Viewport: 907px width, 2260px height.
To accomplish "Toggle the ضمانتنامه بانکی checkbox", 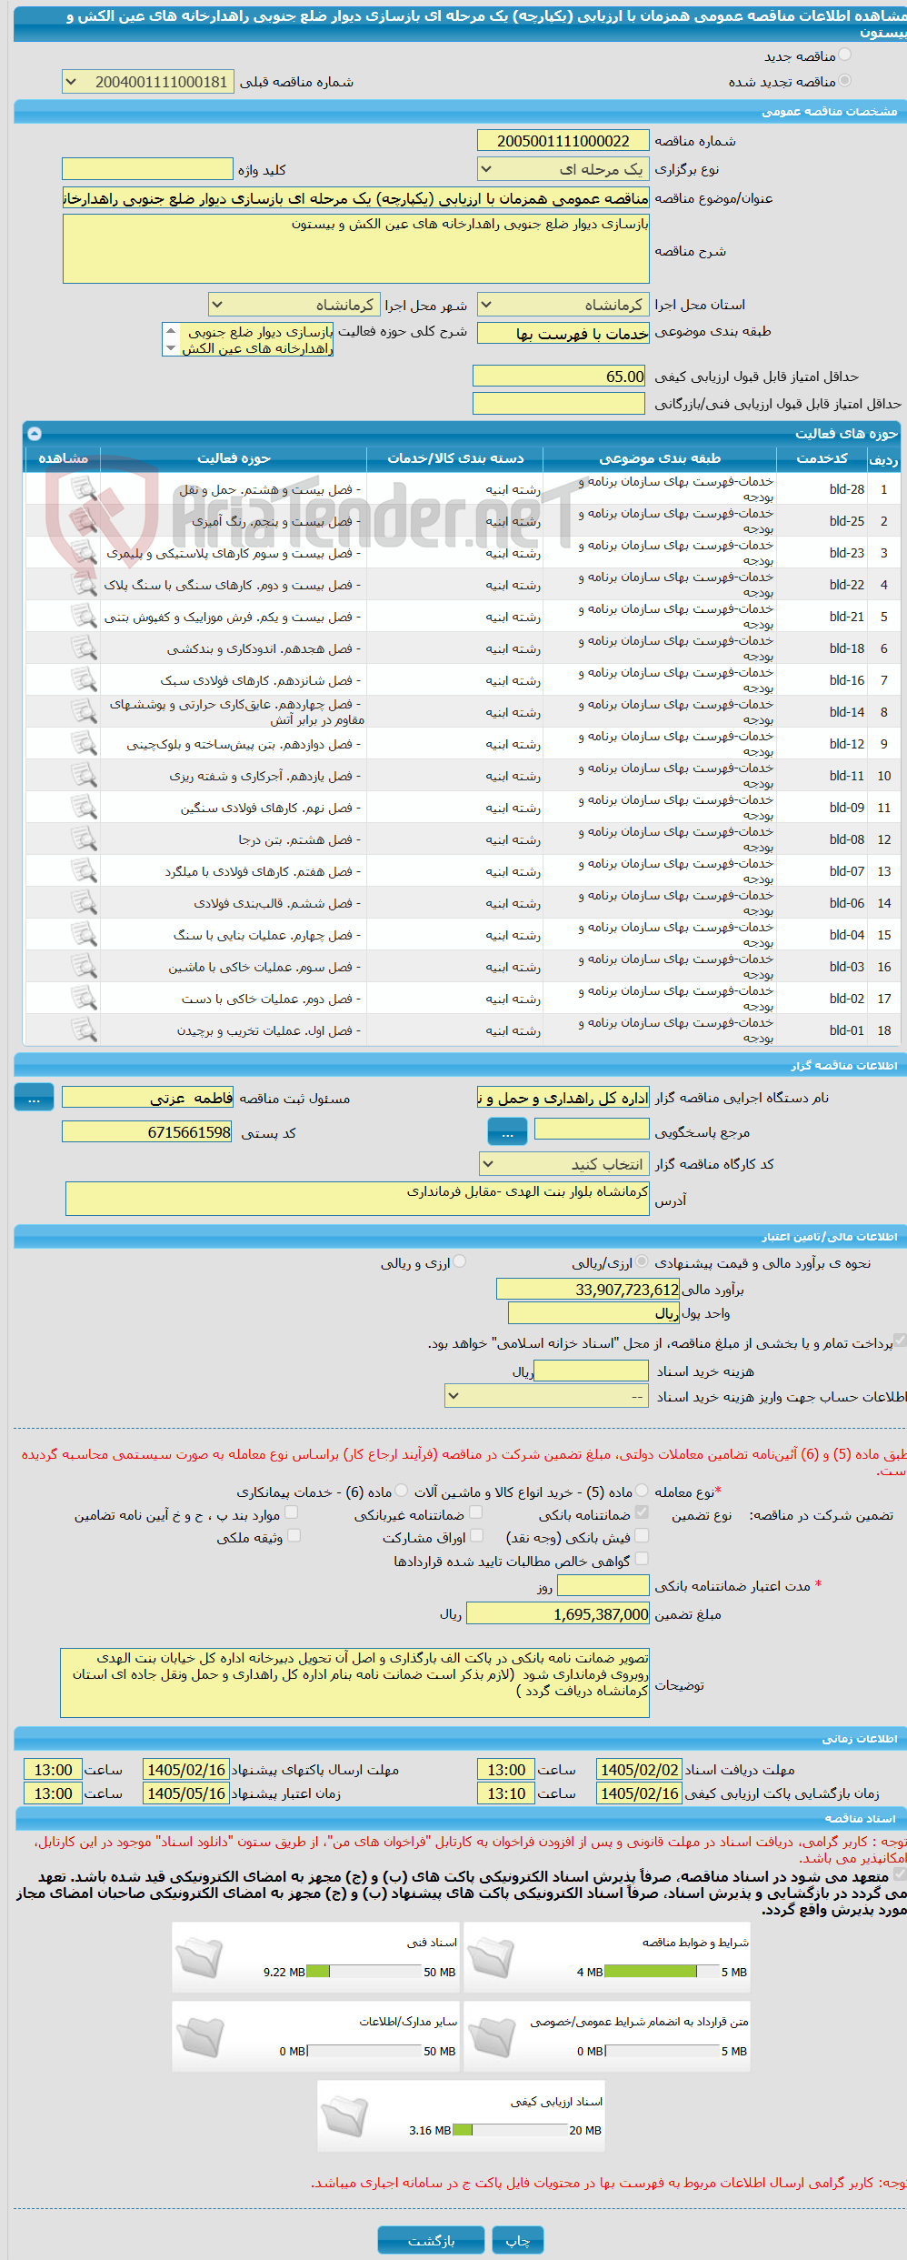I will pos(642,1513).
